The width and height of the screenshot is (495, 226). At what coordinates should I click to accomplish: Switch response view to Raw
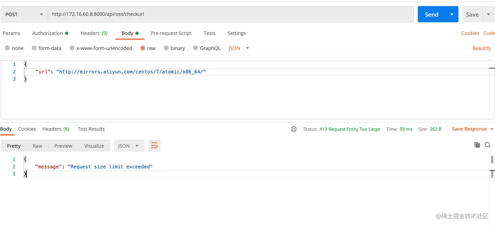(37, 146)
